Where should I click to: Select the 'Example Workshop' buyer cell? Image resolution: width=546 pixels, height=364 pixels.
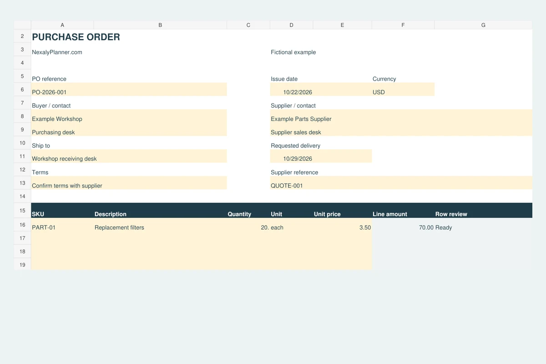(129, 116)
